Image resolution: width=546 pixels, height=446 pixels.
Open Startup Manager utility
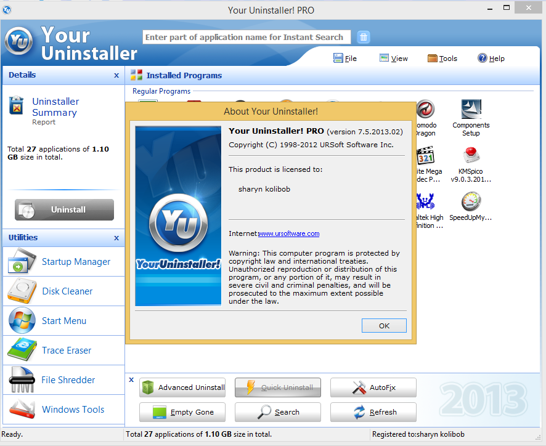[63, 261]
